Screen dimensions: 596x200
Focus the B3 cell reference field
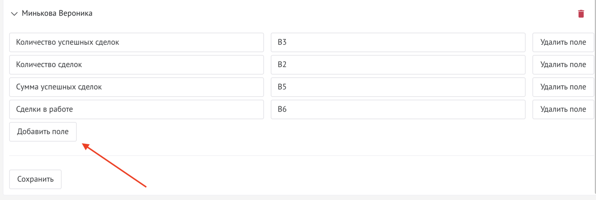point(398,42)
